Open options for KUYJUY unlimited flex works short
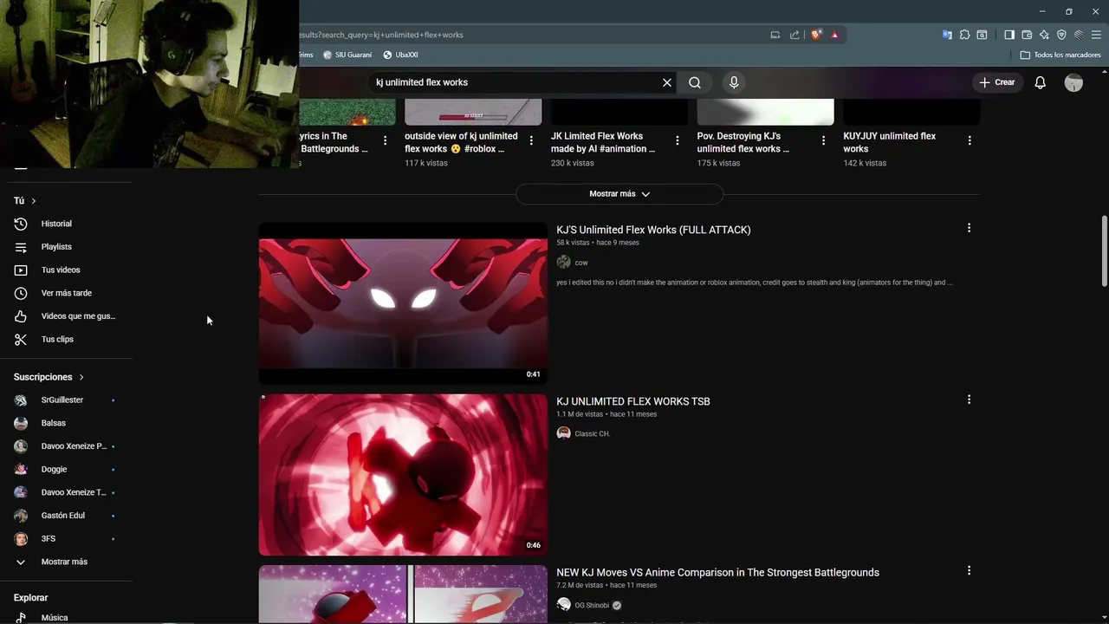Screen dimensions: 1109x624 click(970, 140)
